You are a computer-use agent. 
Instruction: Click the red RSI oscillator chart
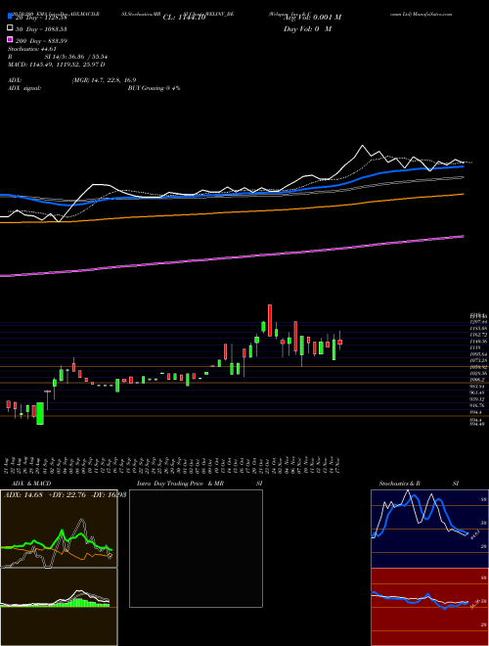(429, 607)
